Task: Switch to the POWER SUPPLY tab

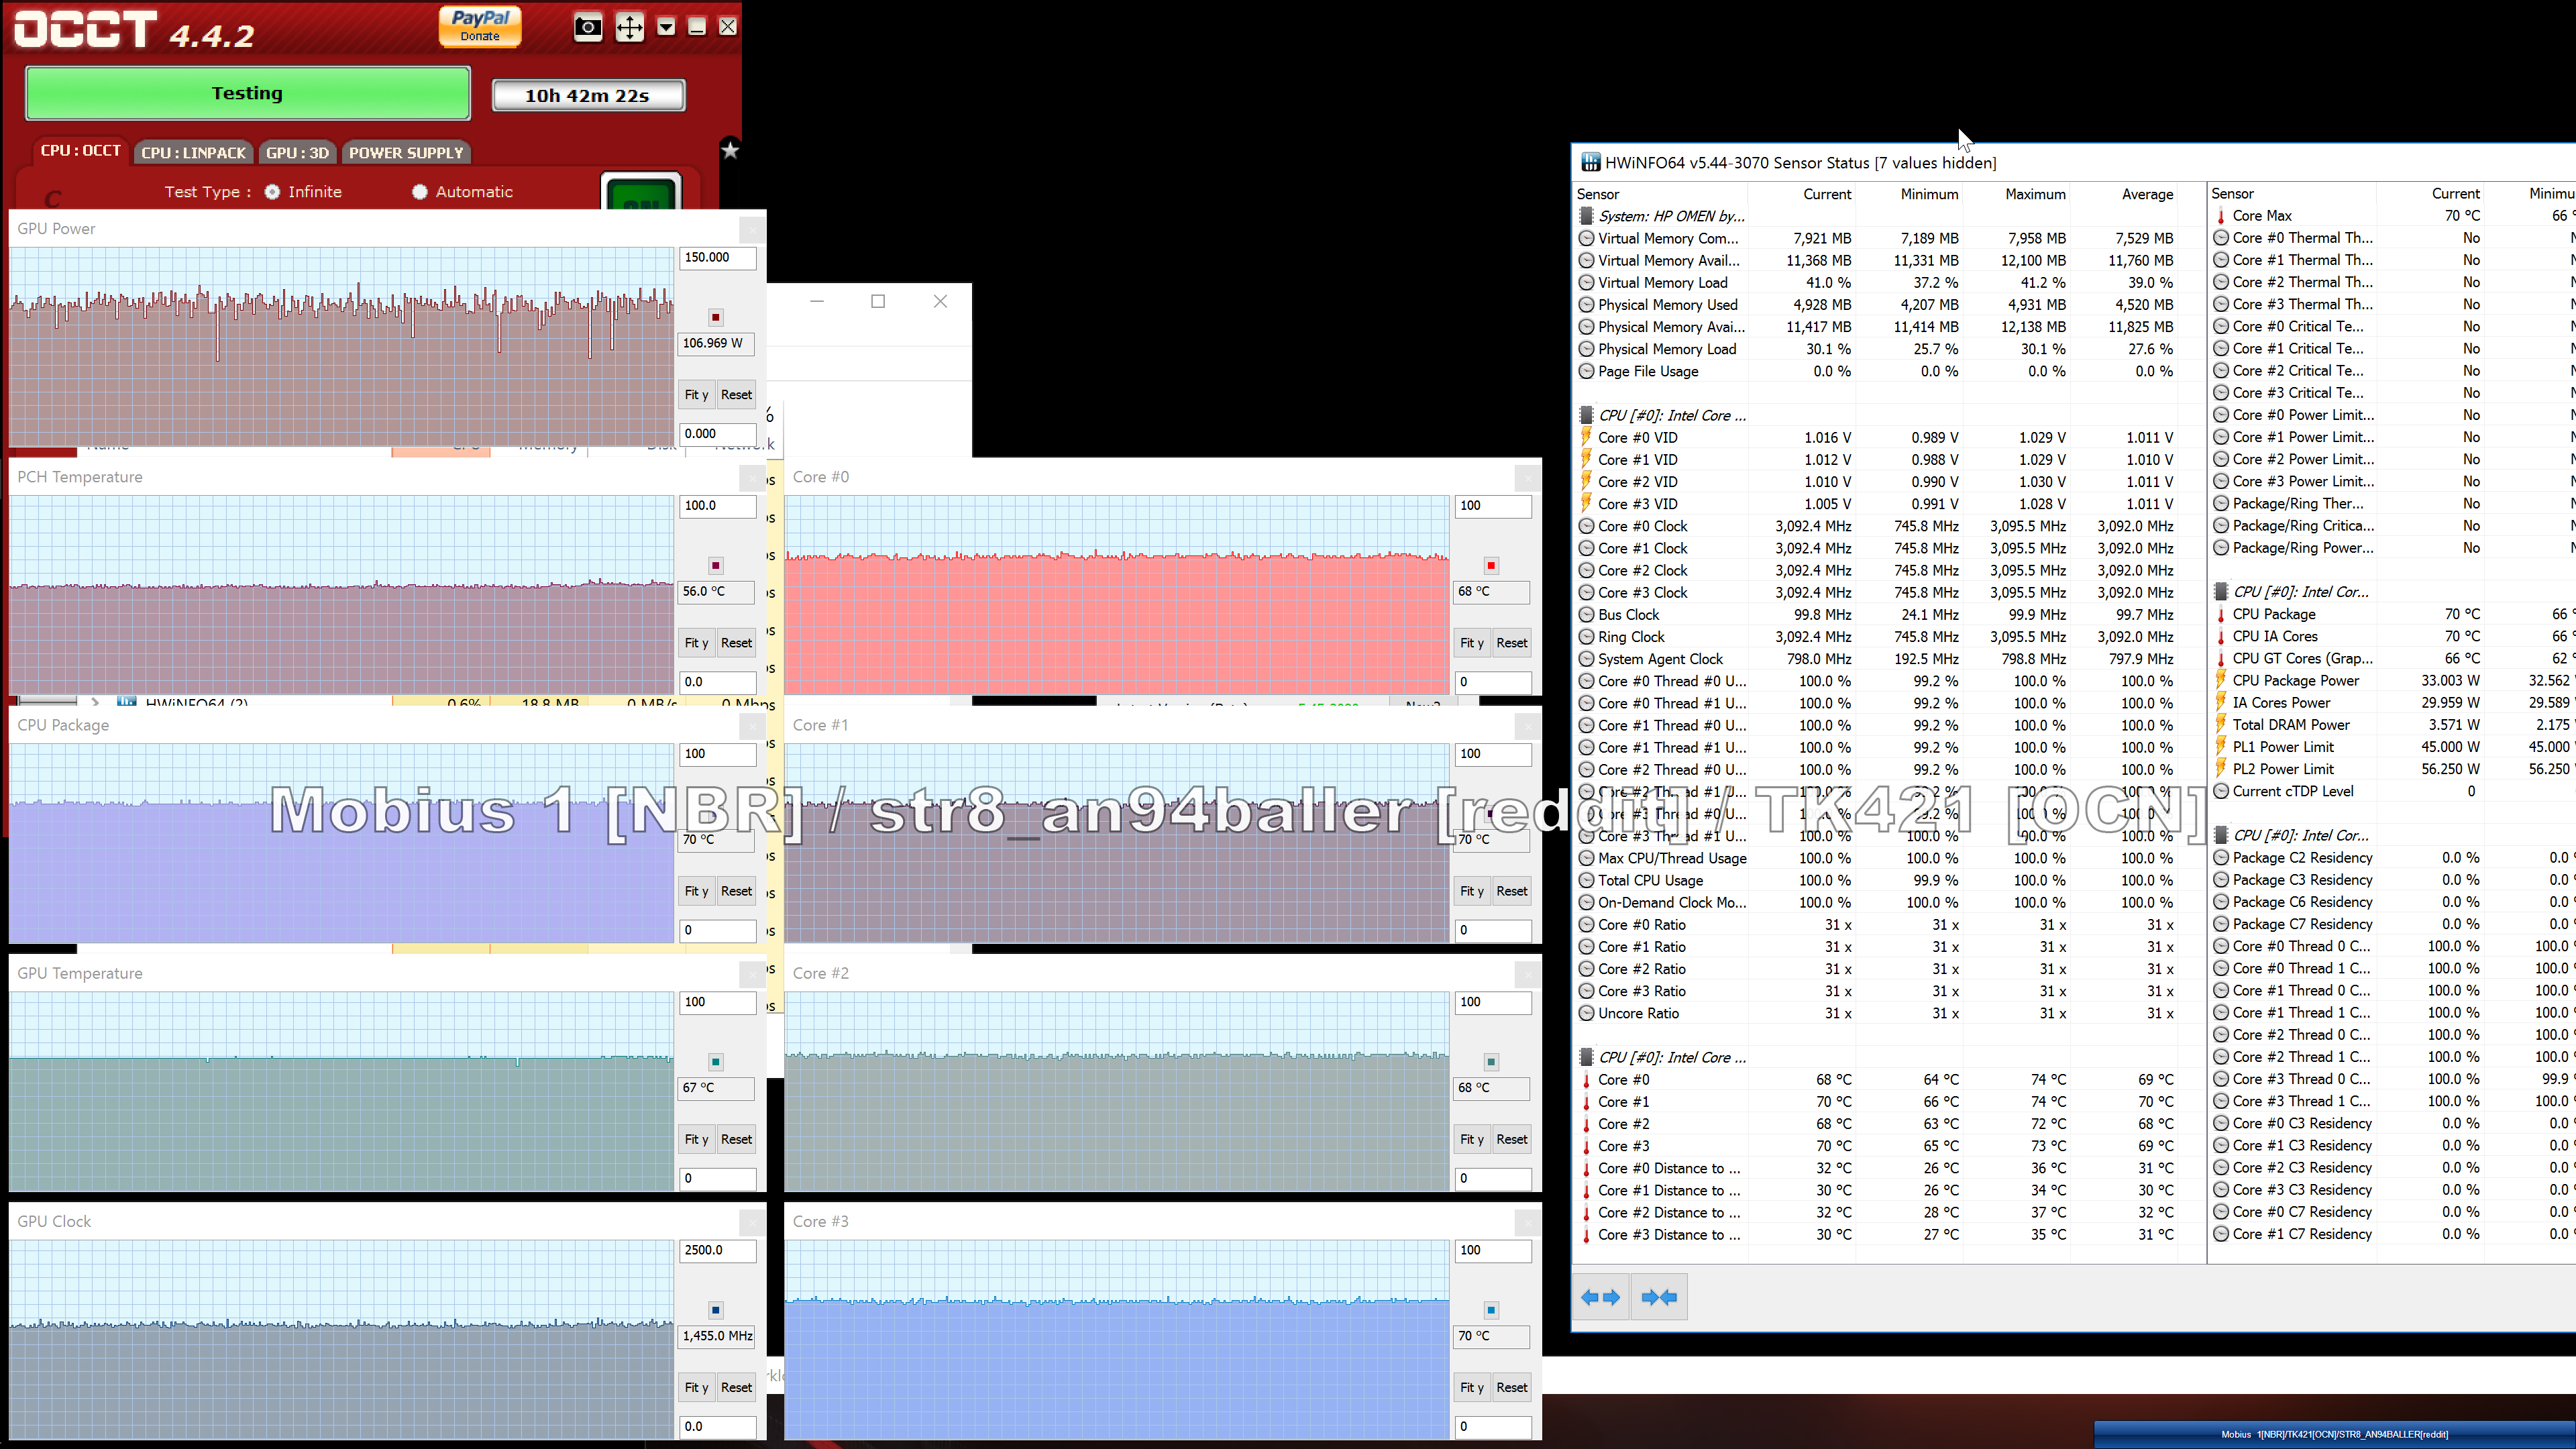Action: tap(406, 153)
